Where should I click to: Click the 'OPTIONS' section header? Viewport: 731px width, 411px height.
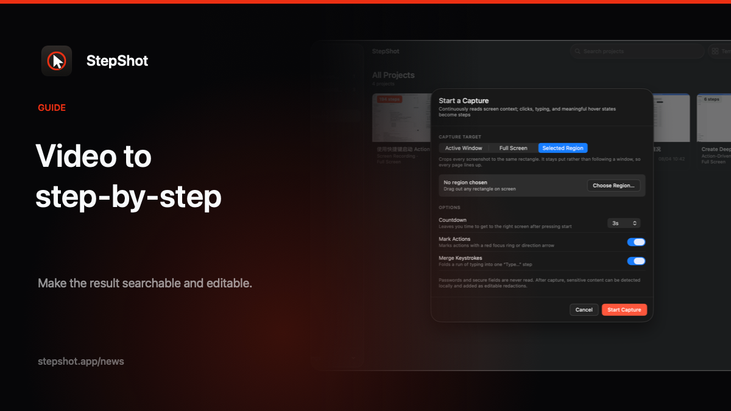[x=450, y=208]
